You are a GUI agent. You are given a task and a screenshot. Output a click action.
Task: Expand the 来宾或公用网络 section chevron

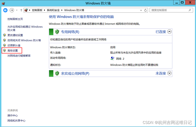pyautogui.click(x=169, y=73)
